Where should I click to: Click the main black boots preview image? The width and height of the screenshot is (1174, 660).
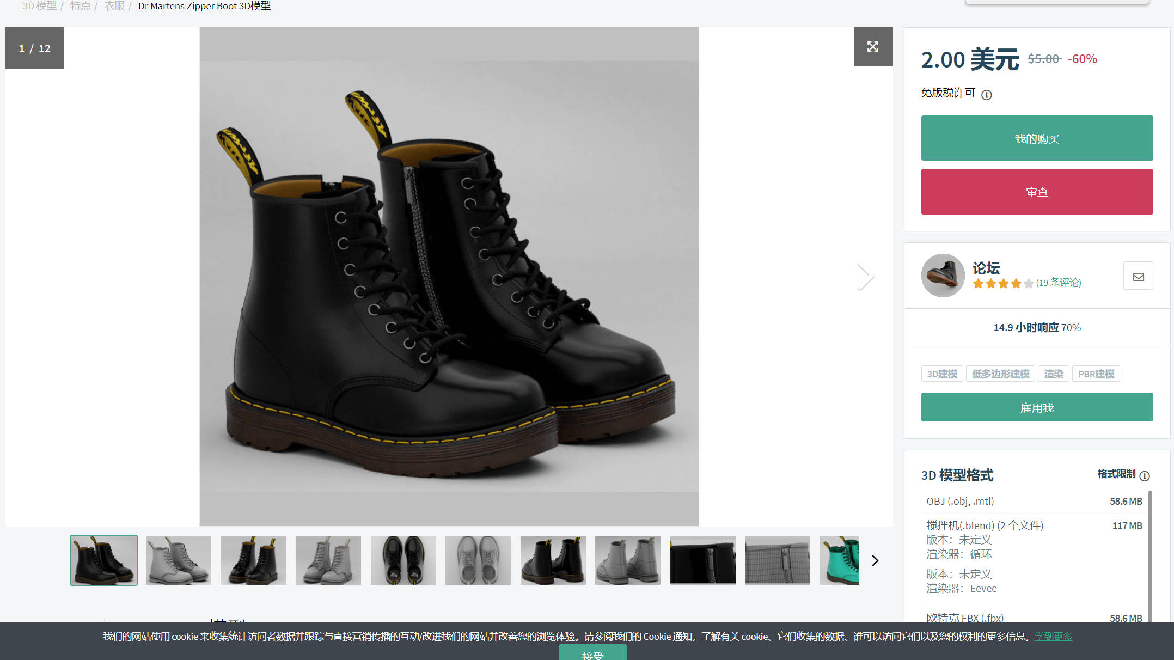tap(449, 277)
